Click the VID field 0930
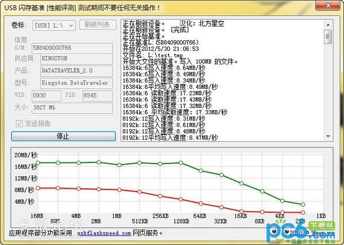 coord(47,96)
